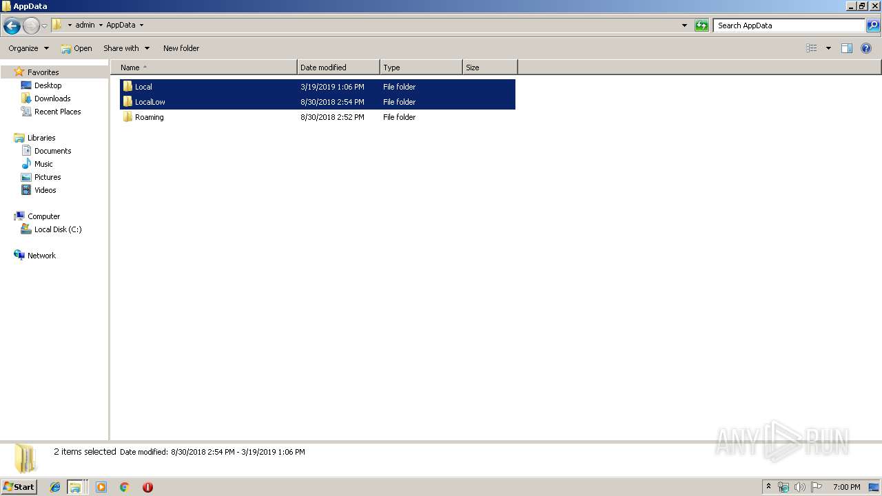Image resolution: width=882 pixels, height=496 pixels.
Task: Click the search magnifier icon
Action: 873,25
